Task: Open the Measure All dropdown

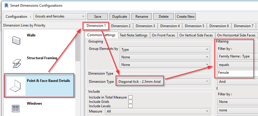Action: [158, 111]
